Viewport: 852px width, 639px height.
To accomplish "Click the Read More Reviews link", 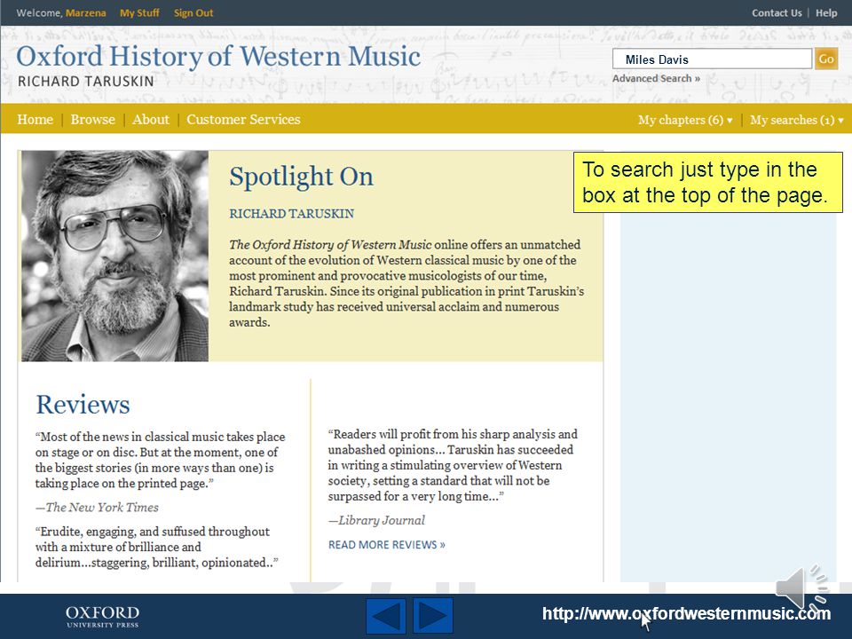I will point(386,544).
